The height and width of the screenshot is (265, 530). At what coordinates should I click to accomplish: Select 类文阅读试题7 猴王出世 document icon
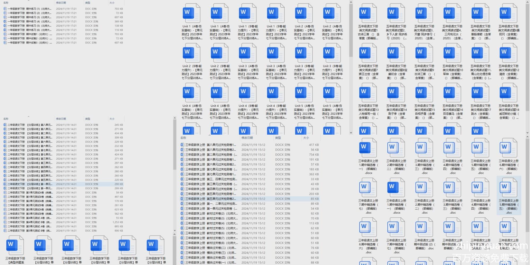click(368, 53)
